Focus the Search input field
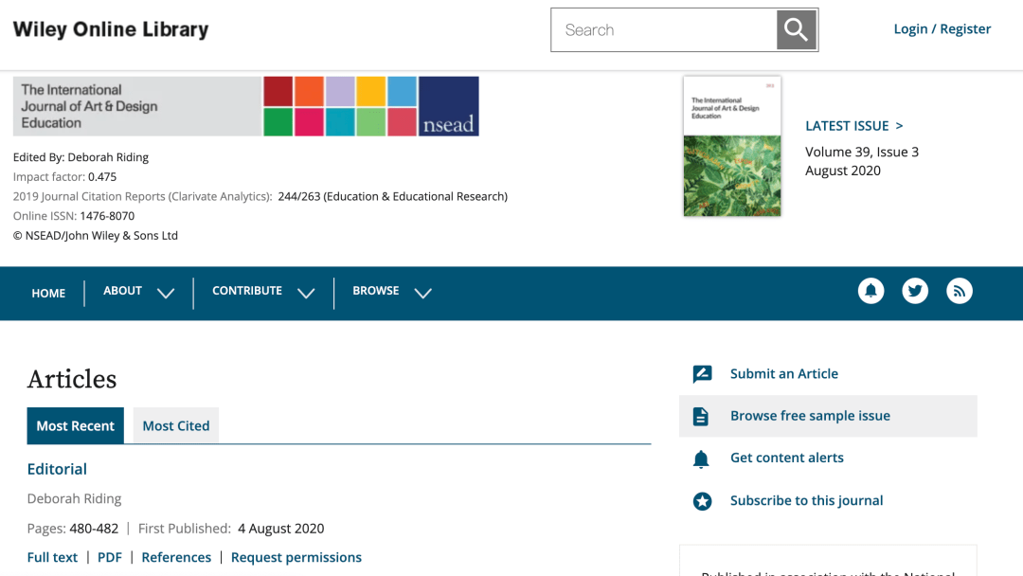Image resolution: width=1023 pixels, height=576 pixels. coord(663,30)
